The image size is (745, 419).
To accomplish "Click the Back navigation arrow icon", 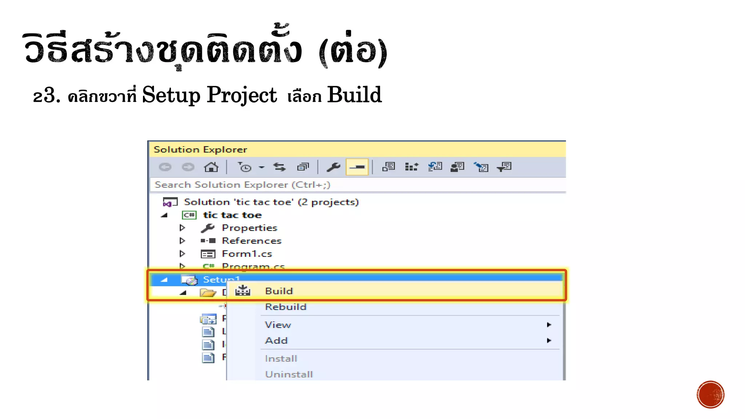I will tap(165, 167).
